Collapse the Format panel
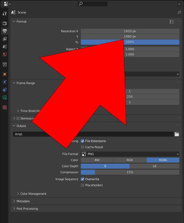184x223 pixels. [14, 22]
